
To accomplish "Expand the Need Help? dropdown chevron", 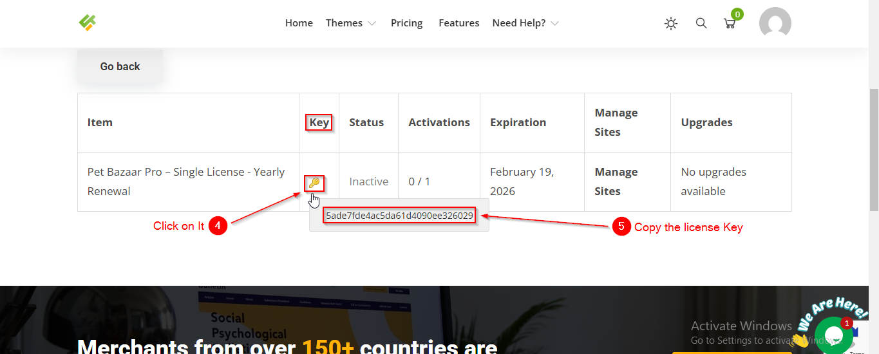I will (554, 24).
